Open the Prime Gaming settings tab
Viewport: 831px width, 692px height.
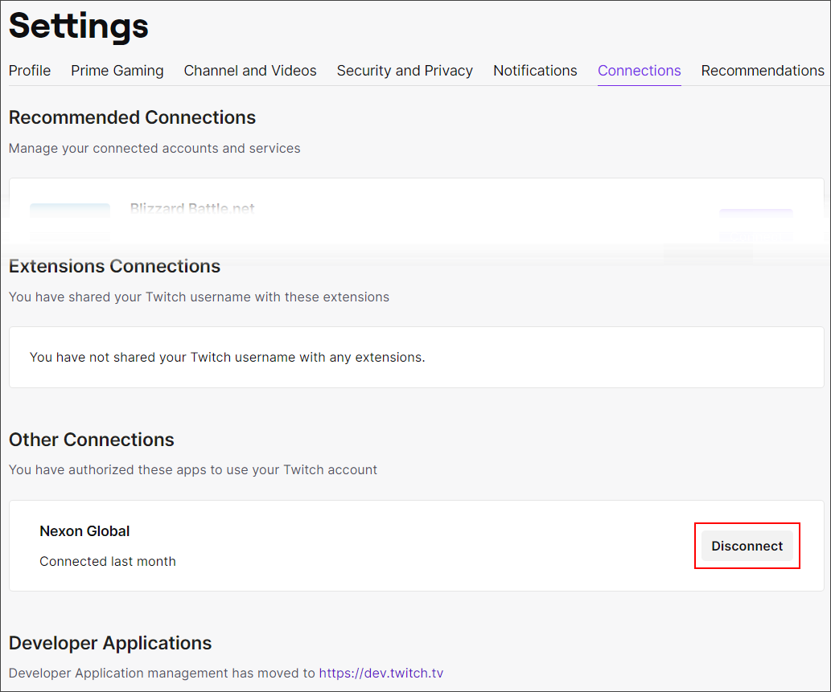[117, 71]
